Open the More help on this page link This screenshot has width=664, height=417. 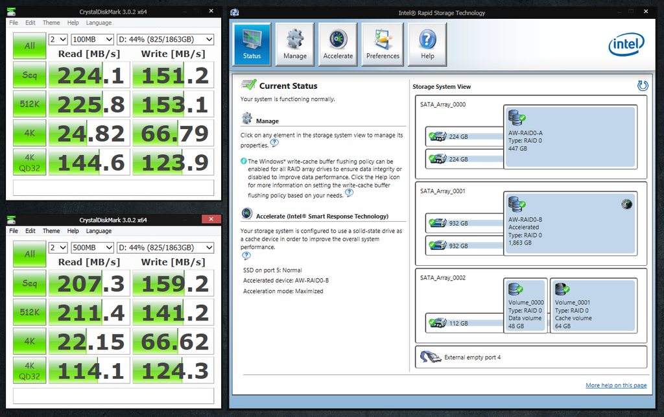(616, 385)
